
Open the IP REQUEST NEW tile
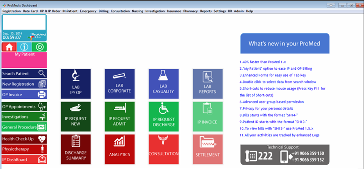[76, 117]
